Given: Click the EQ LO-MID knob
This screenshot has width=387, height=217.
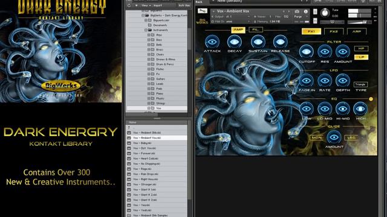Looking at the screenshot, I should pyautogui.click(x=325, y=108).
